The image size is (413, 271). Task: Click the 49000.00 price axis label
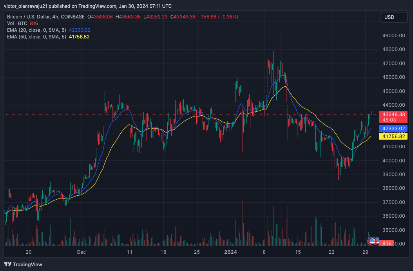coord(393,36)
